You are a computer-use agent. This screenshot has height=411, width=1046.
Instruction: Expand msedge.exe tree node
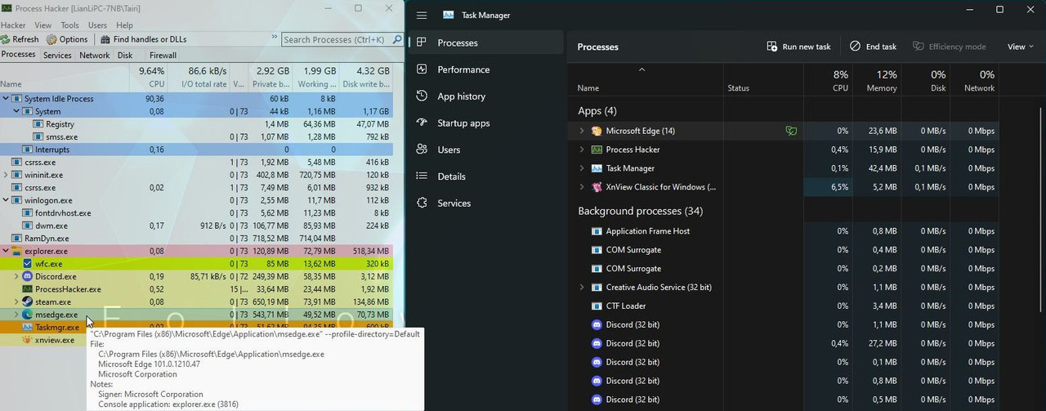click(16, 315)
